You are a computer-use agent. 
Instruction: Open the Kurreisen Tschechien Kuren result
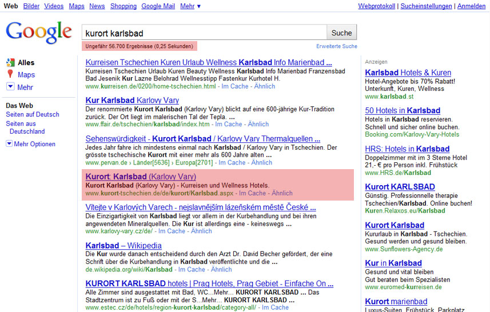pyautogui.click(x=209, y=62)
